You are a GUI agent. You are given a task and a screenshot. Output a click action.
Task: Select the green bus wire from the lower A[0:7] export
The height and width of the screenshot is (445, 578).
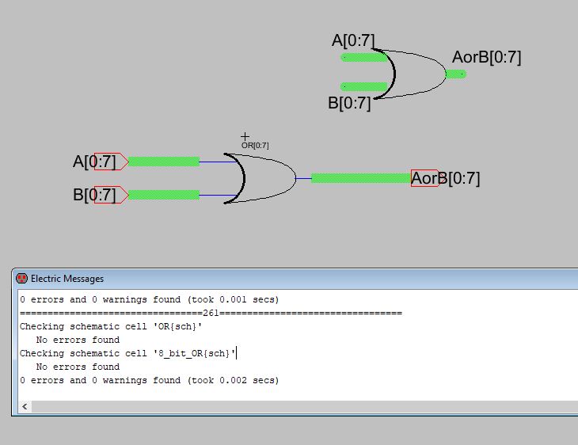click(x=163, y=162)
